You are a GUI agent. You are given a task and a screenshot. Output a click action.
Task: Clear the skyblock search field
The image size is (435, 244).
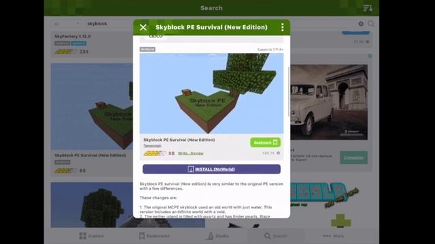pos(361,24)
